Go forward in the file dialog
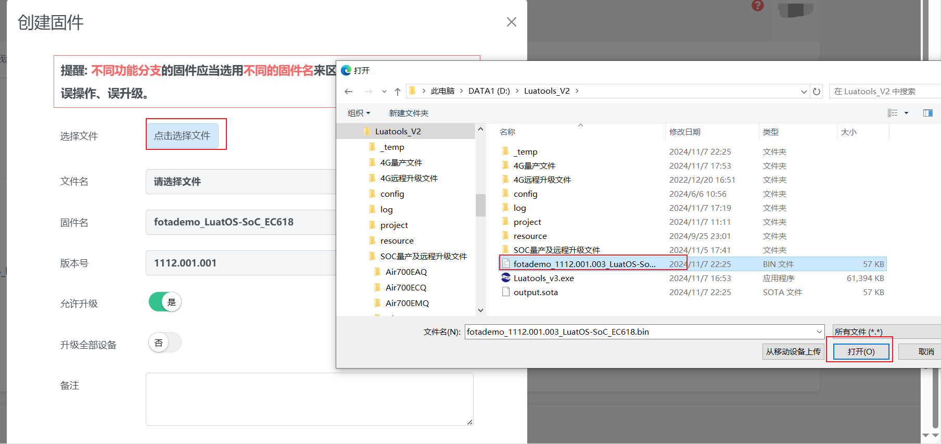This screenshot has width=941, height=444. [368, 92]
